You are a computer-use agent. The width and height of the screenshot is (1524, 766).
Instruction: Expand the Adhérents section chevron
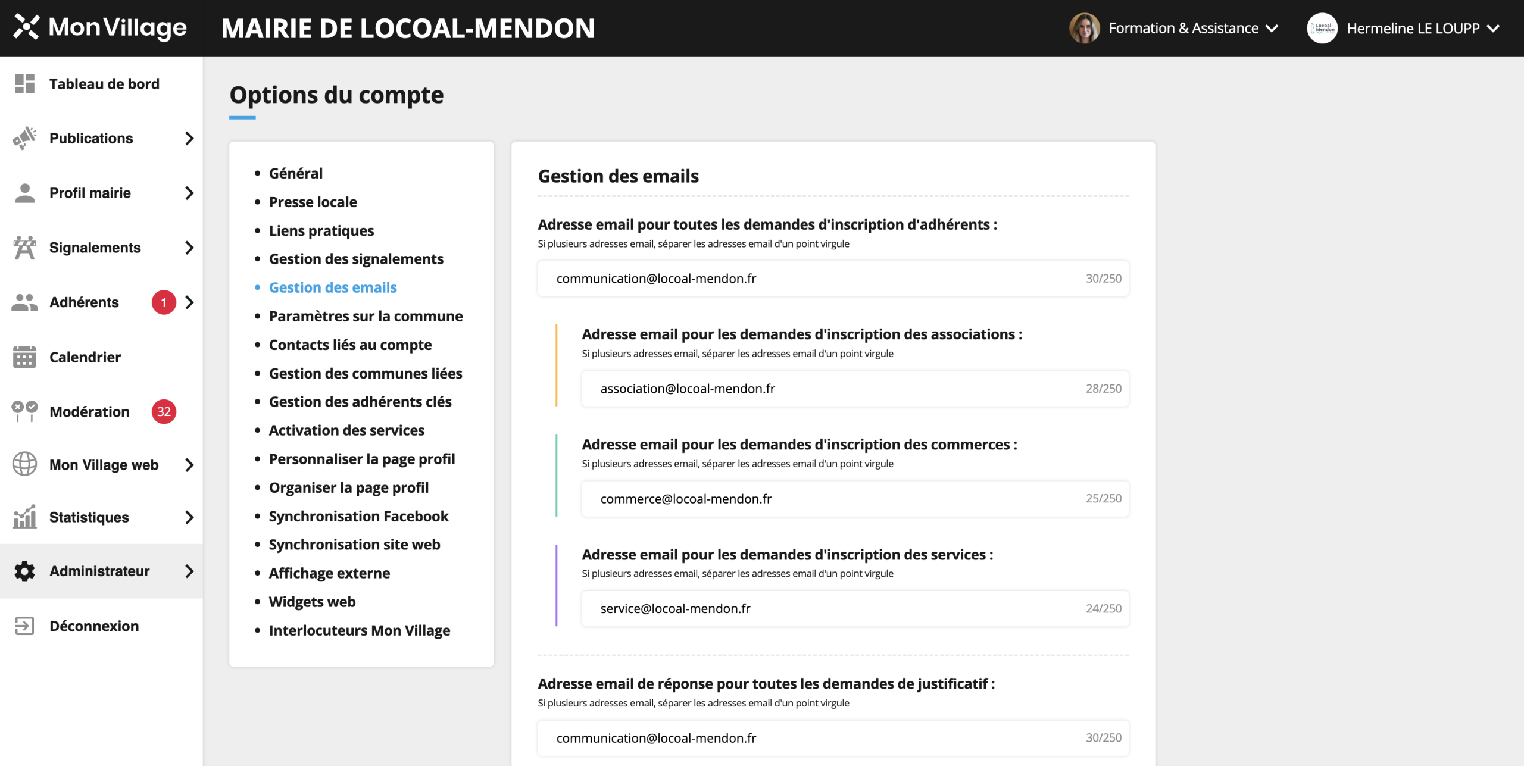coord(189,302)
